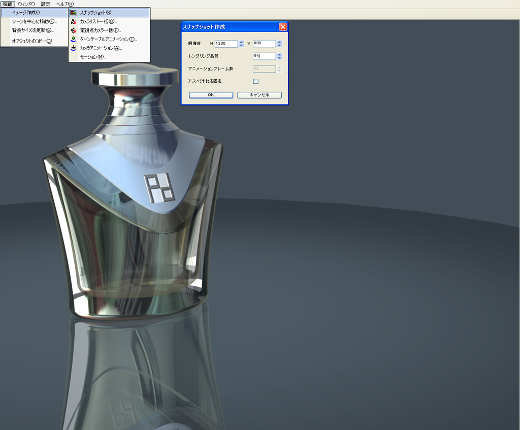Open the ヘルプ menu

[64, 4]
